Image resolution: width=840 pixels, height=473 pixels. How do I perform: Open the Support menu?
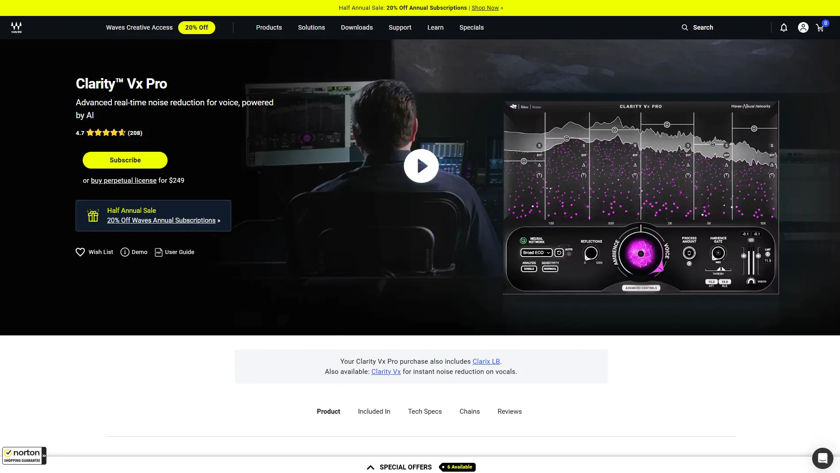pos(400,27)
